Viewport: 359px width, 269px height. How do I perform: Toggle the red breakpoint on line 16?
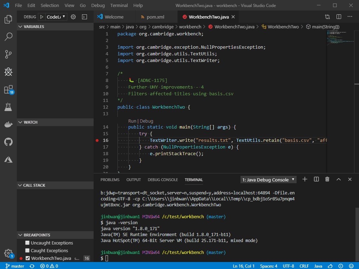97,140
